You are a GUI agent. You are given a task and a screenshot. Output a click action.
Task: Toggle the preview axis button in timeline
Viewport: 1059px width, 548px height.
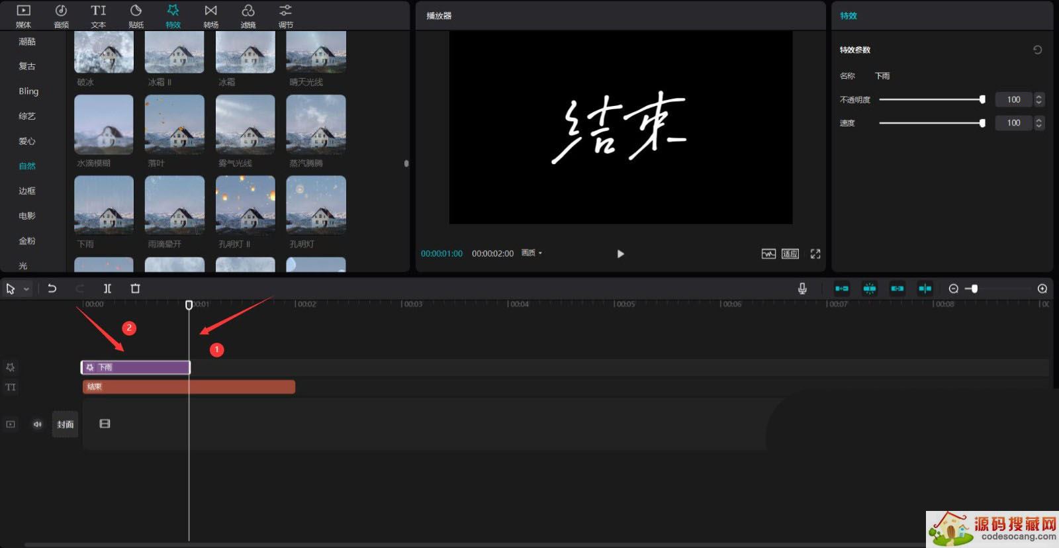pyautogui.click(x=925, y=289)
